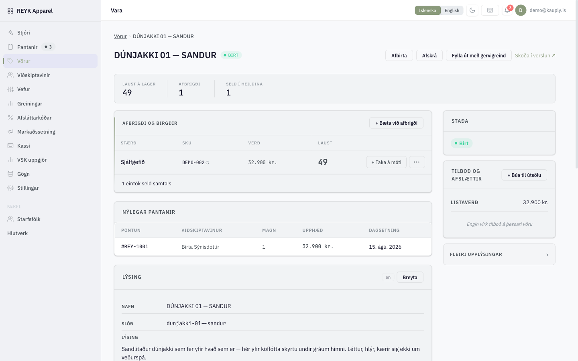Image resolution: width=578 pixels, height=361 pixels.
Task: Open Stjóri in the sidebar
Action: pyautogui.click(x=50, y=32)
